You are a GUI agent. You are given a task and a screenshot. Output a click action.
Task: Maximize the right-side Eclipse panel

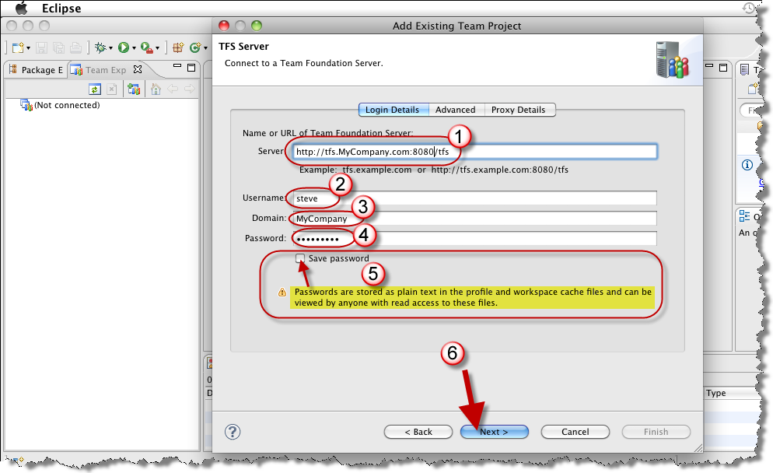pos(723,68)
